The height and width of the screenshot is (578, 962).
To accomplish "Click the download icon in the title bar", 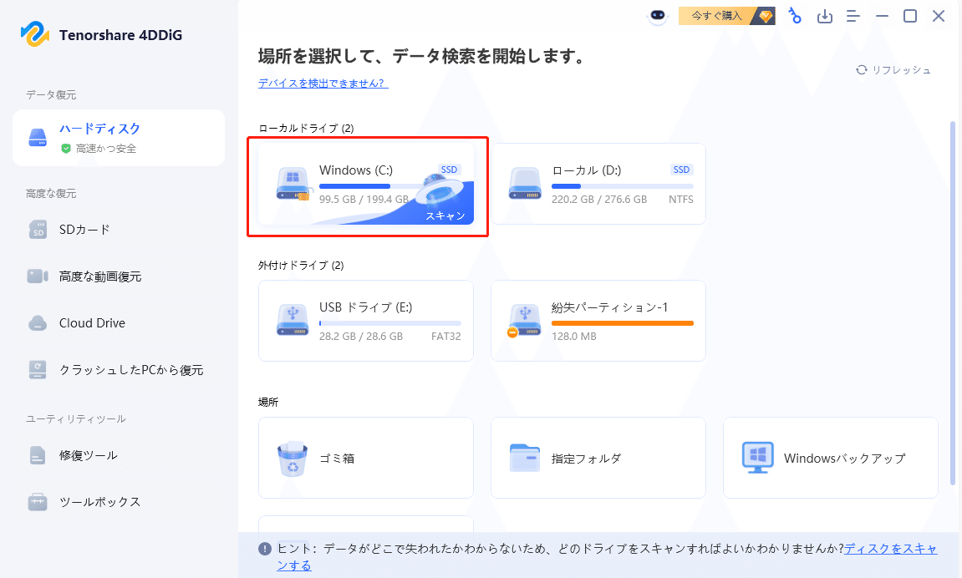I will click(825, 16).
